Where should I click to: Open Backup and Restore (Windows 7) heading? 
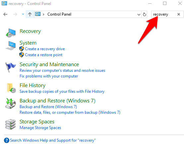click(57, 101)
